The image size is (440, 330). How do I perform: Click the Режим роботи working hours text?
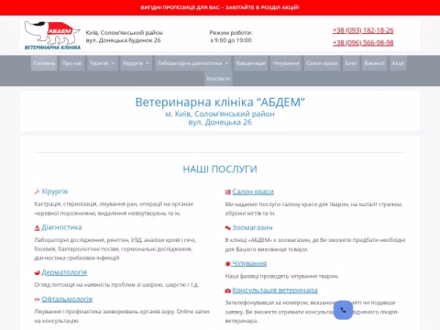coord(231,37)
